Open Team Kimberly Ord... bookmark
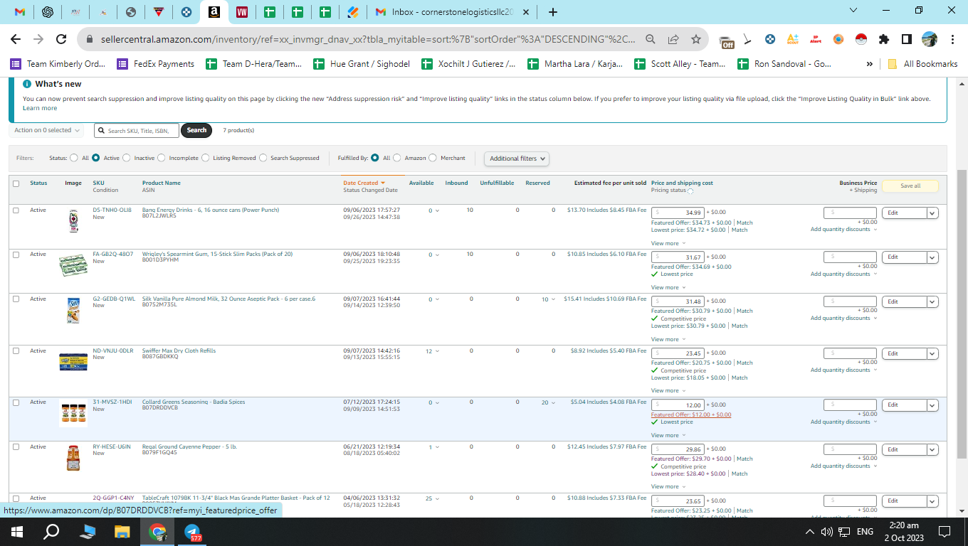Image resolution: width=968 pixels, height=546 pixels. coord(58,64)
